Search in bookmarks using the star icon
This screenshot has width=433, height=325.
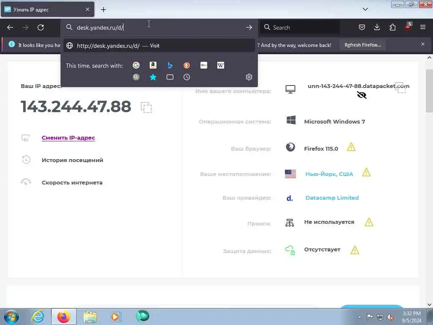tap(153, 77)
